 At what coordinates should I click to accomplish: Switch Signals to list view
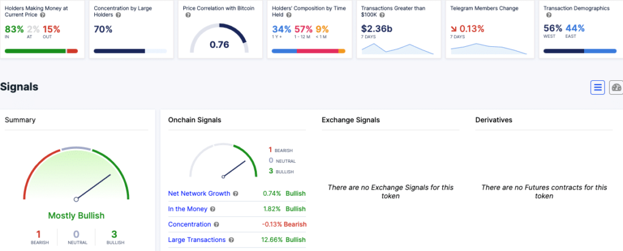(x=597, y=88)
